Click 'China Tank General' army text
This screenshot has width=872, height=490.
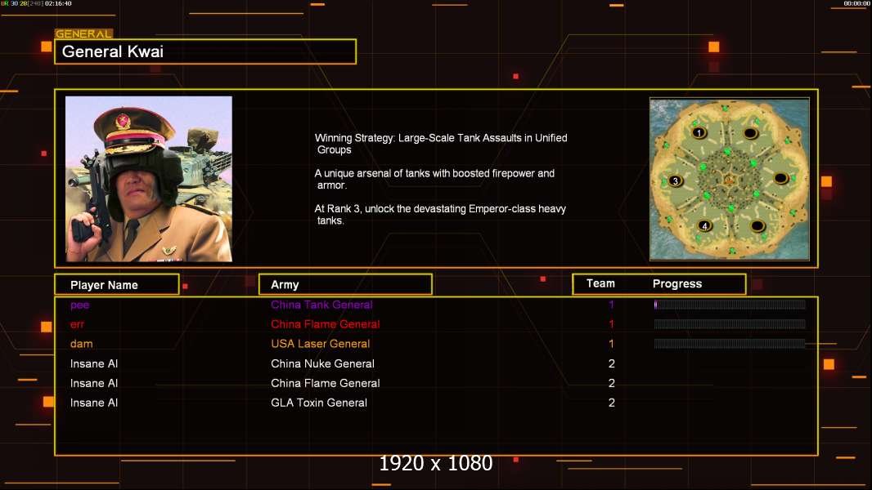[321, 305]
